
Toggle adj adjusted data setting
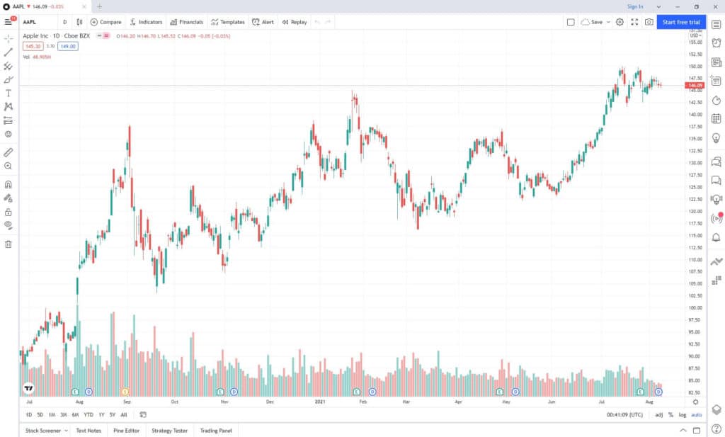click(658, 415)
